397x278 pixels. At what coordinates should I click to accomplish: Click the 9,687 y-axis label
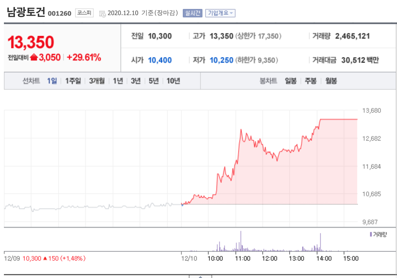tap(370, 222)
